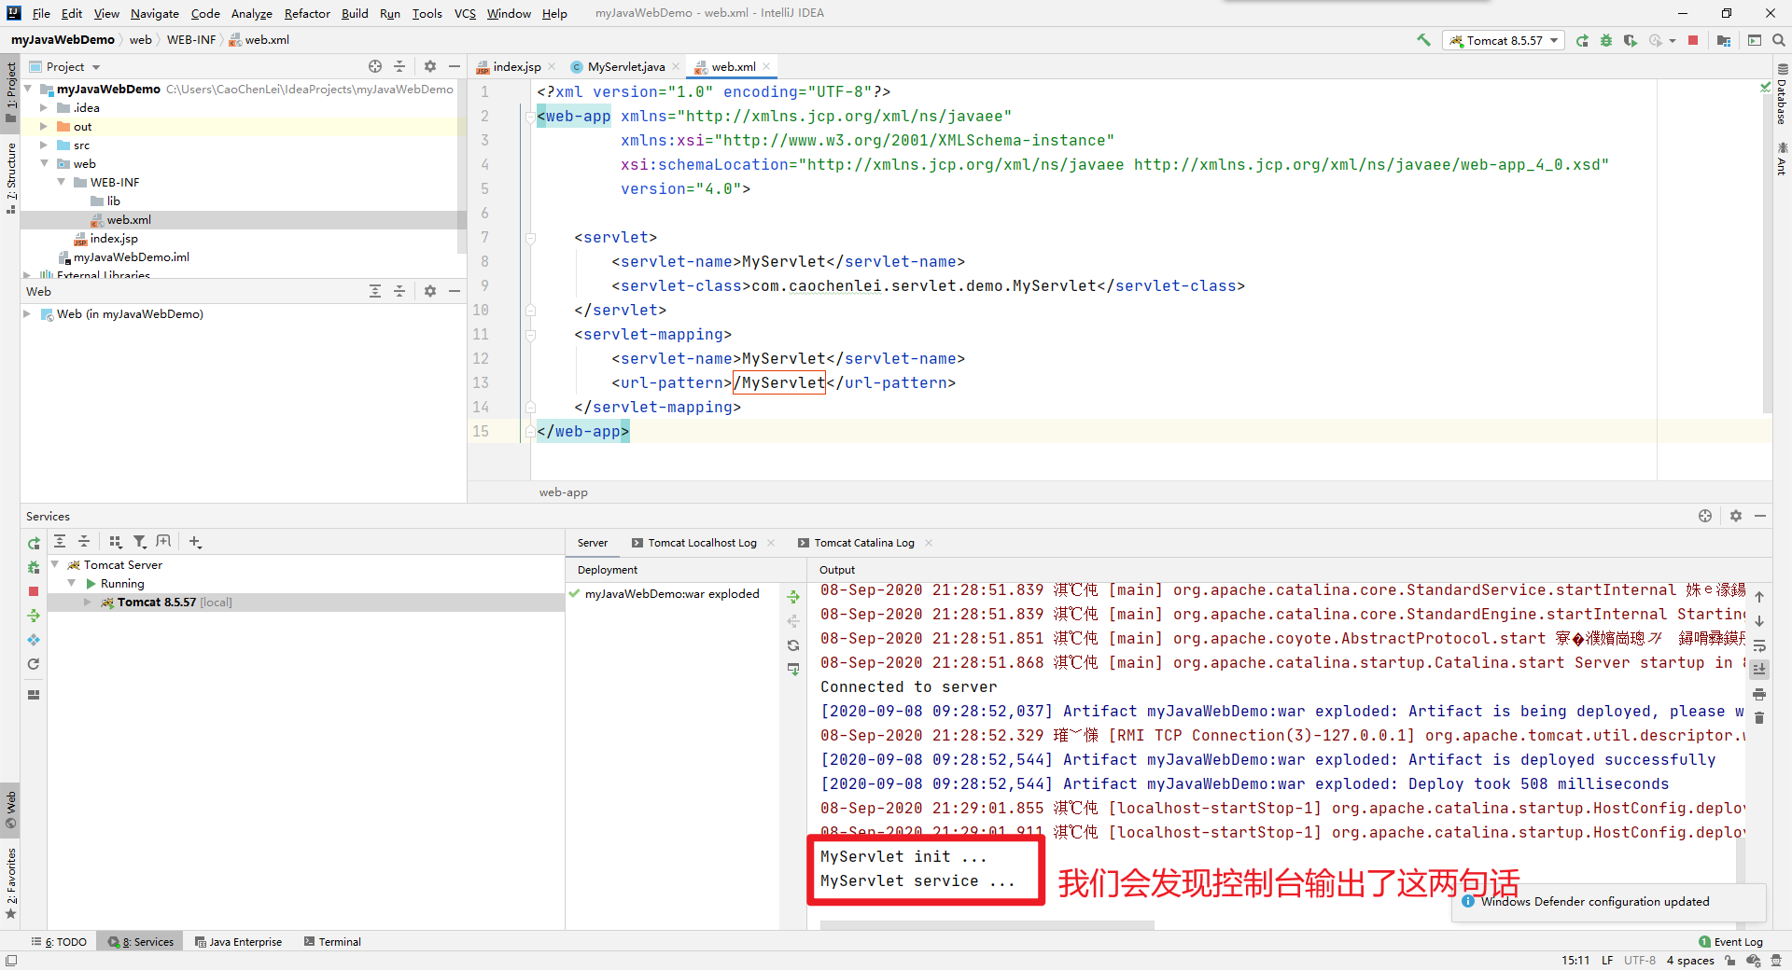
Task: Open the VCS menu
Action: [465, 13]
